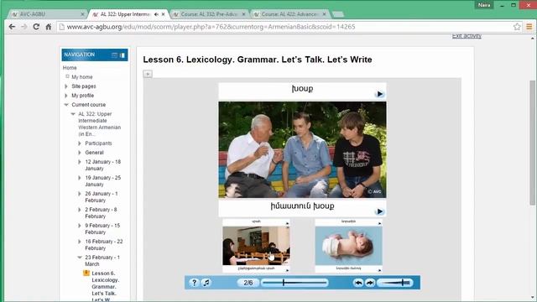537x302 pixels.
Task: Play audio for the phrase below the main photo
Action: [x=379, y=211]
